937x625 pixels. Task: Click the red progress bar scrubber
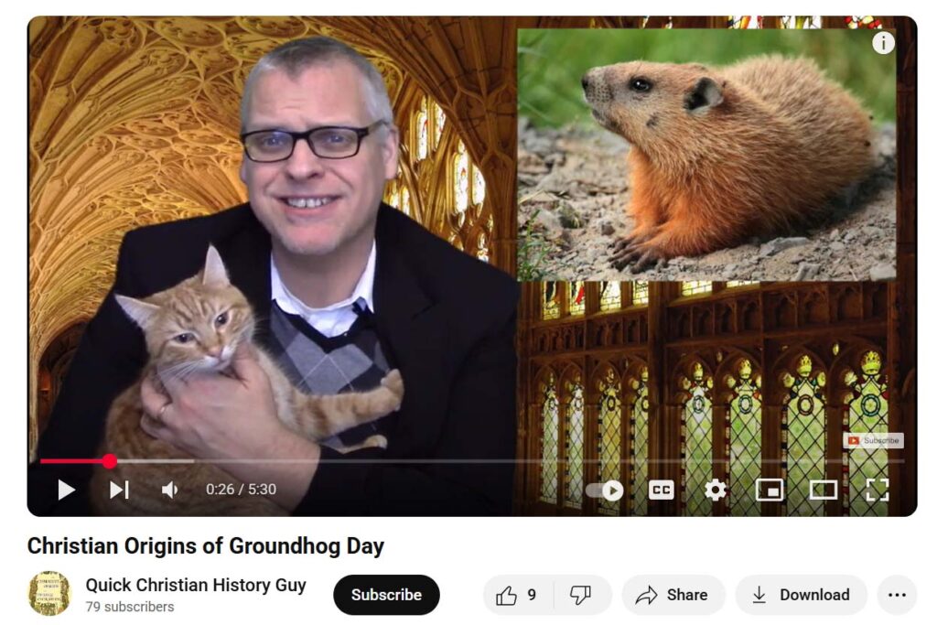point(109,460)
